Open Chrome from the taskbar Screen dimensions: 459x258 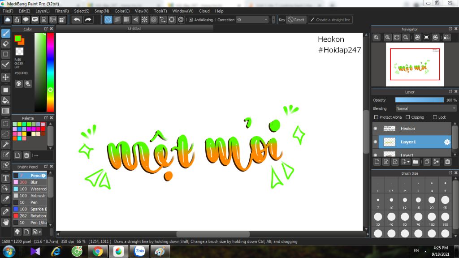click(x=98, y=251)
